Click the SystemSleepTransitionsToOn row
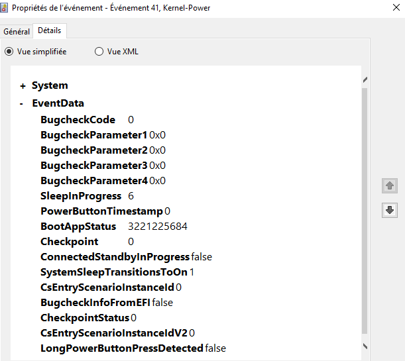Image resolution: width=405 pixels, height=361 pixels. coord(117,272)
